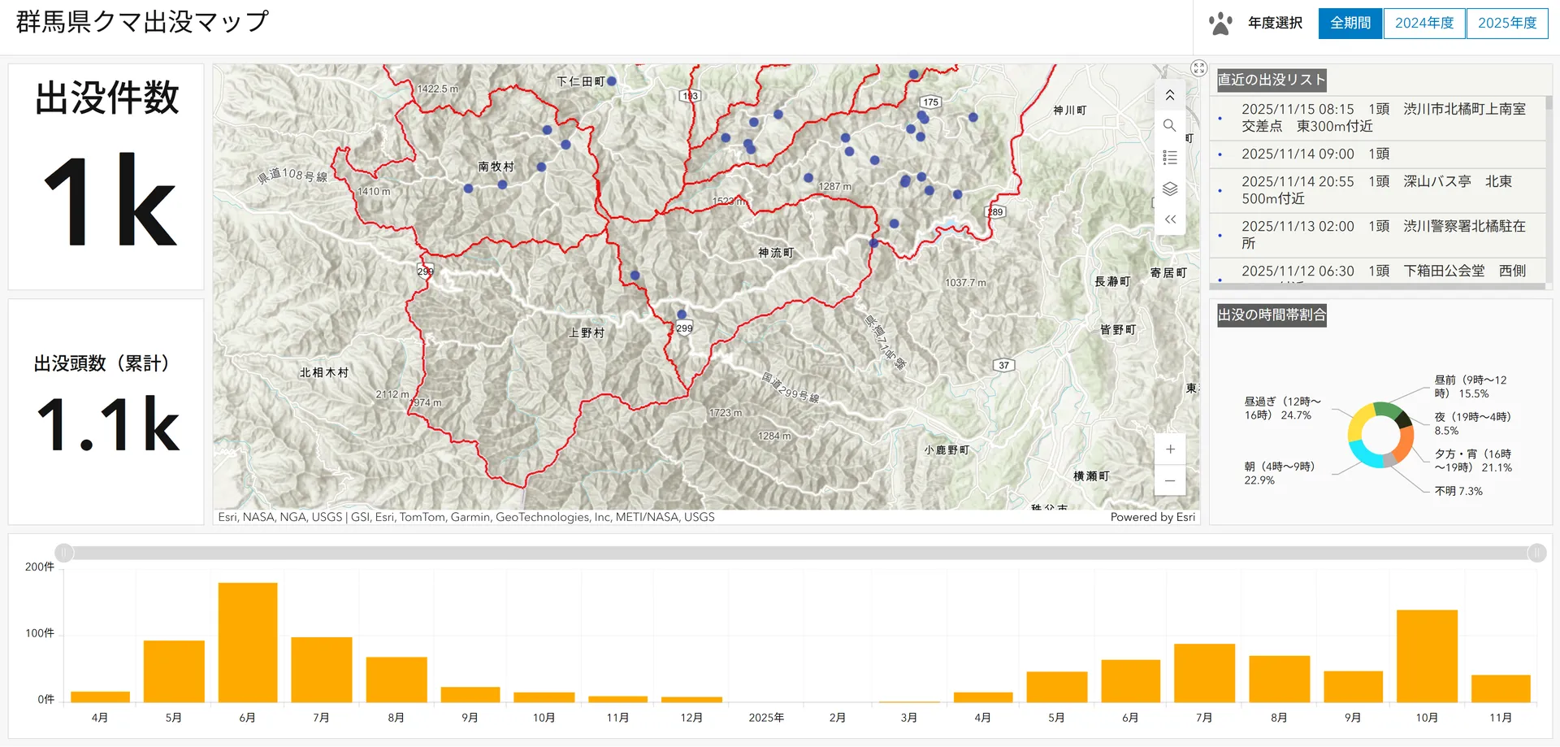Collapse the map toolbar with up chevrons
The image size is (1560, 747).
pos(1169,95)
